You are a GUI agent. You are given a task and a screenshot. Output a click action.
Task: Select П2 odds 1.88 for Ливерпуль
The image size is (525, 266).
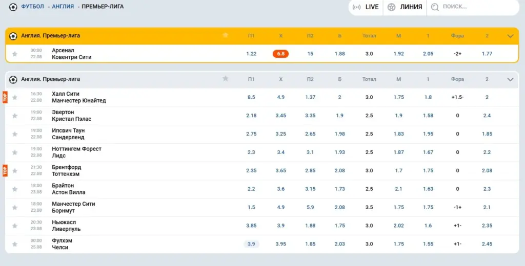310,226
